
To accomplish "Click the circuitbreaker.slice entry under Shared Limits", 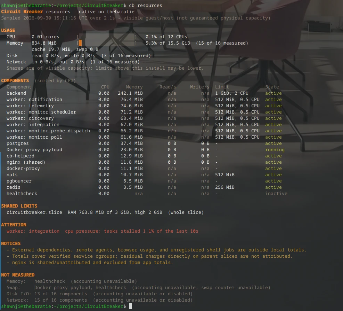I will coord(34,212).
